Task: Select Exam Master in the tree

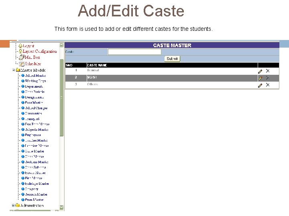Action: pos(34,200)
